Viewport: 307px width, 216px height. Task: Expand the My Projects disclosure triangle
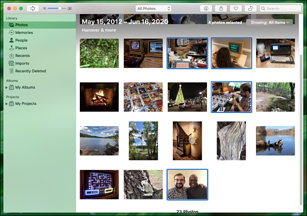pyautogui.click(x=7, y=104)
